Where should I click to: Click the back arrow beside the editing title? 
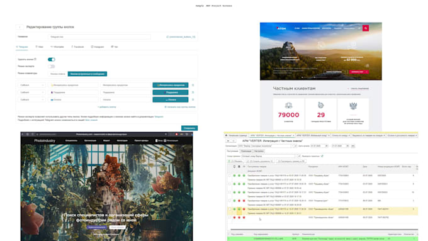click(20, 27)
